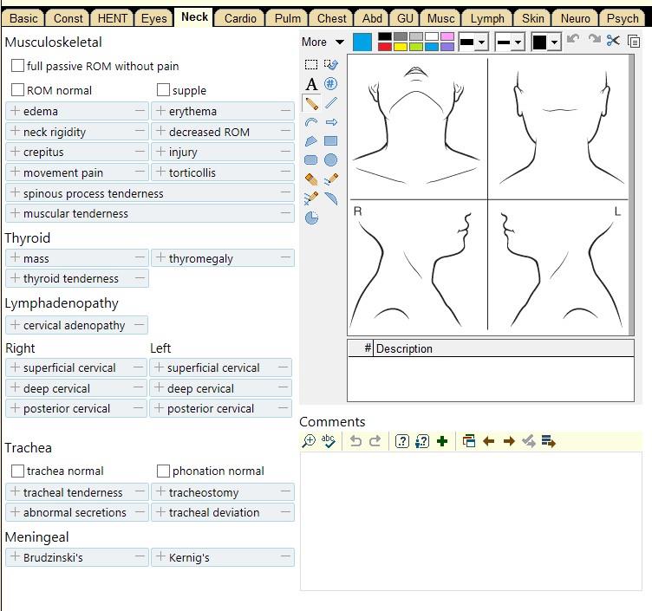652x611 pixels.
Task: Click the 'thyromegaly' finding button
Action: coord(201,258)
